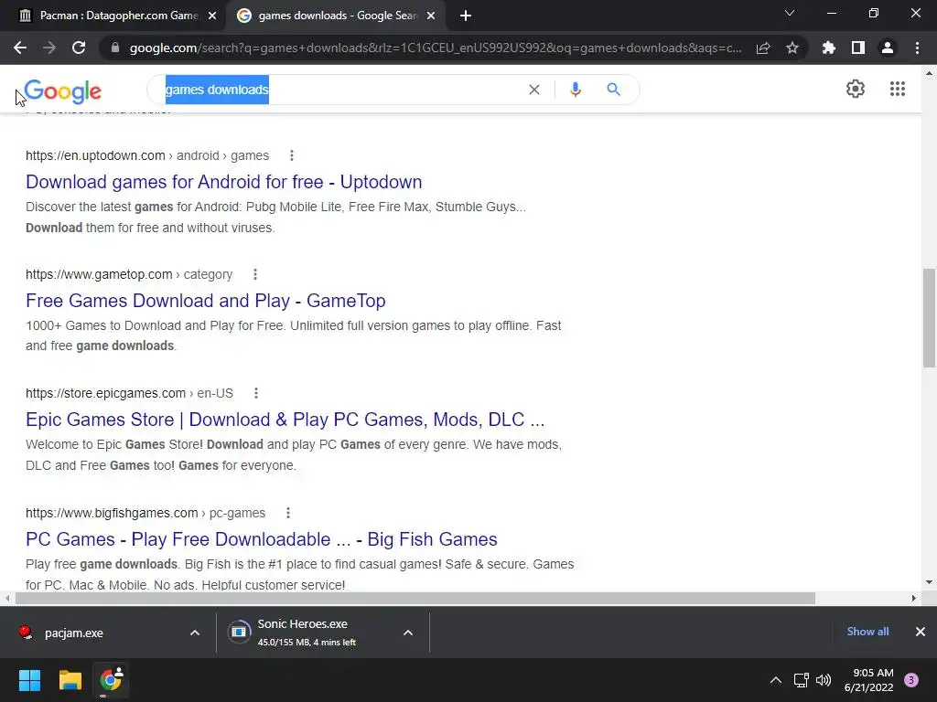Click the horizontal scrollbar thumb

point(415,598)
